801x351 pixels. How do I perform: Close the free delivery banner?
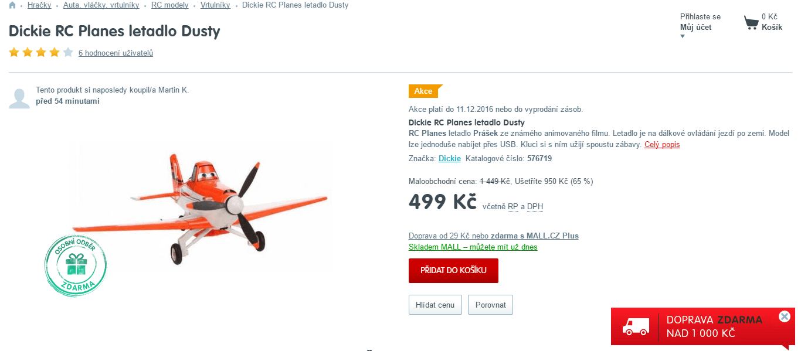coord(785,316)
